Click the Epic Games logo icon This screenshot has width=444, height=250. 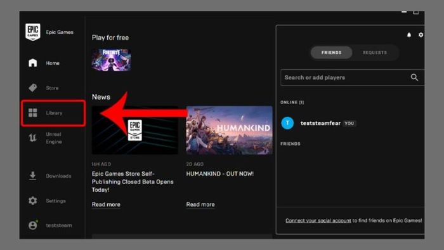[32, 32]
